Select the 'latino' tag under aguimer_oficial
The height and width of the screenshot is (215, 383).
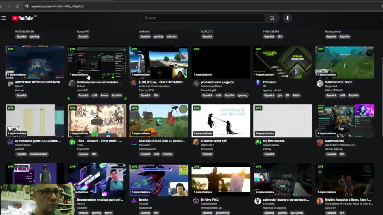(296, 96)
